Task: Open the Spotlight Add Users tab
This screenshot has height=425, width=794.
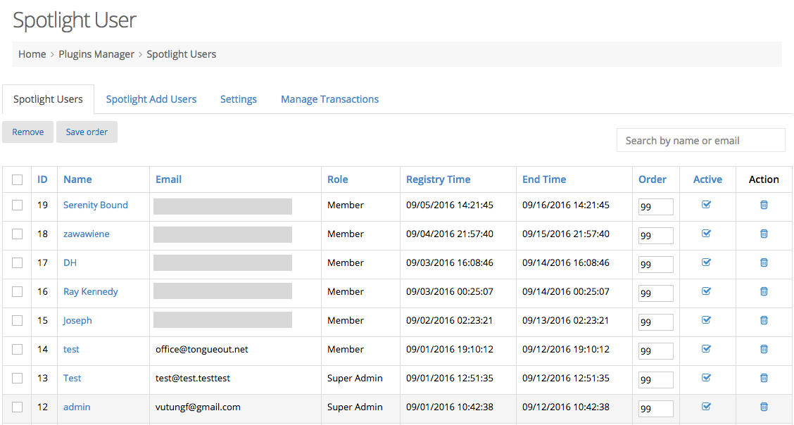Action: coord(151,99)
